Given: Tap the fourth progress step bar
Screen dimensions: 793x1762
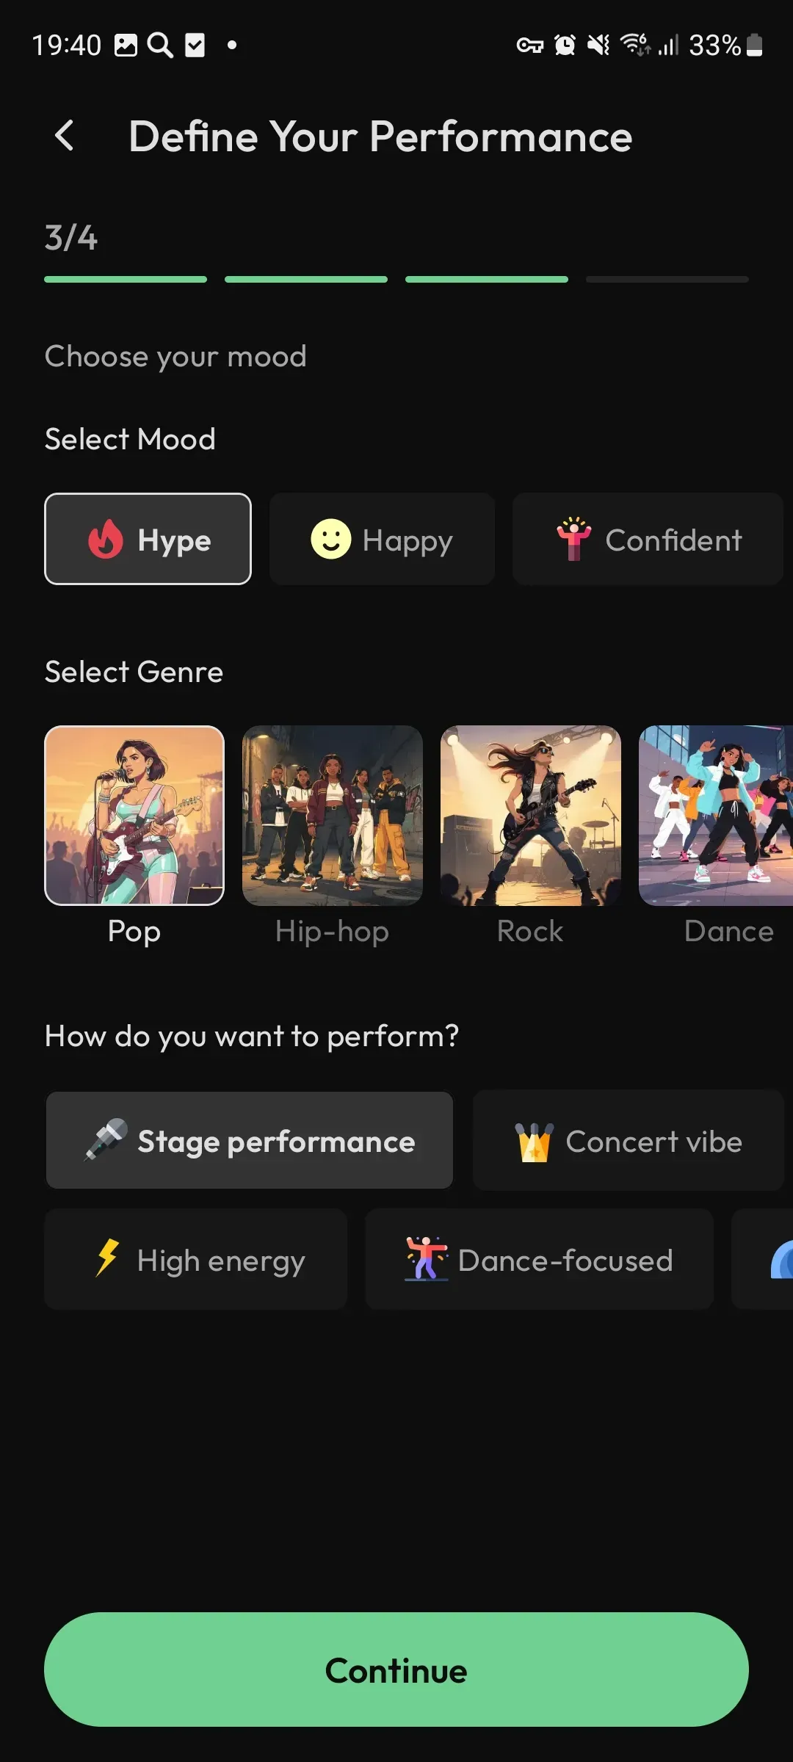Looking at the screenshot, I should pos(667,280).
